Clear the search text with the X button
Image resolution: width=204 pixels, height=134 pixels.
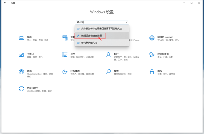click(x=127, y=23)
